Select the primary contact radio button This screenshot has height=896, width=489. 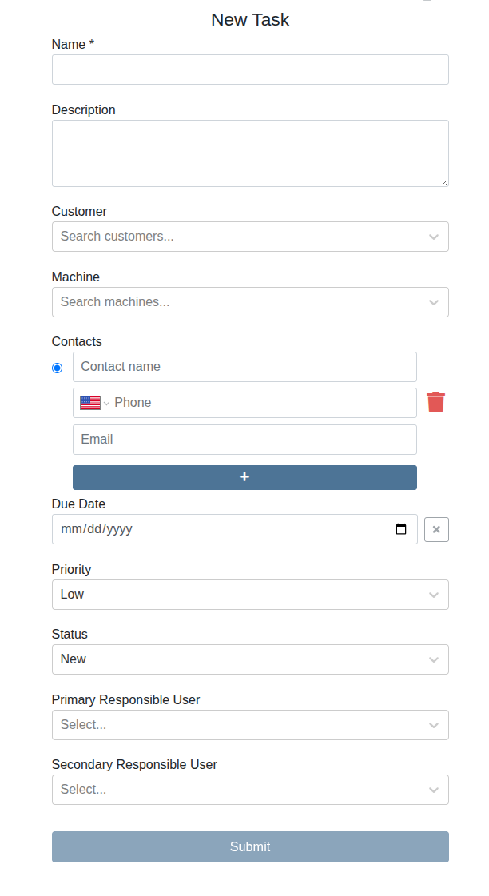pyautogui.click(x=57, y=368)
